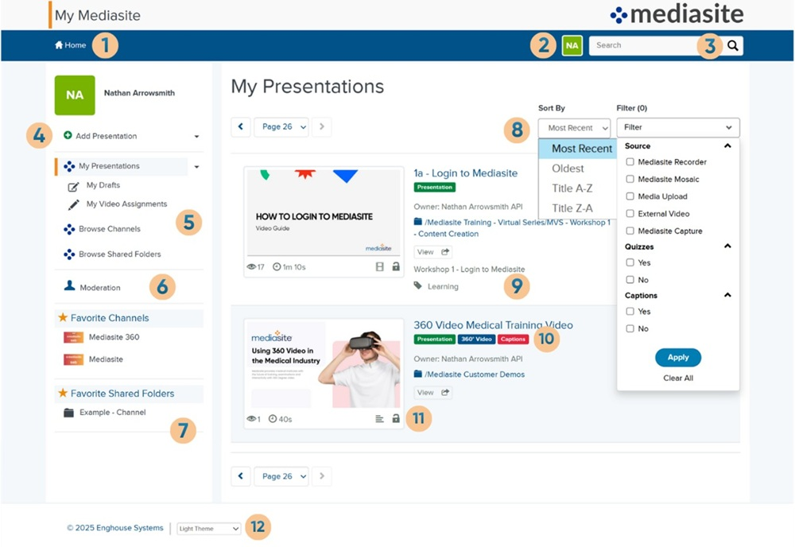Image resolution: width=795 pixels, height=547 pixels.
Task: Click the search magnifier icon
Action: (x=732, y=46)
